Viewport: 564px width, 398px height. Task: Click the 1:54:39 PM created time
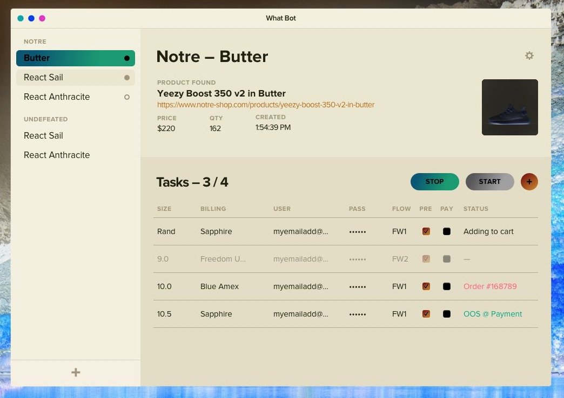point(273,127)
